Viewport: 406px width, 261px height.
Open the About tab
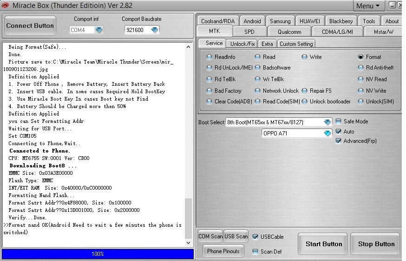point(392,21)
